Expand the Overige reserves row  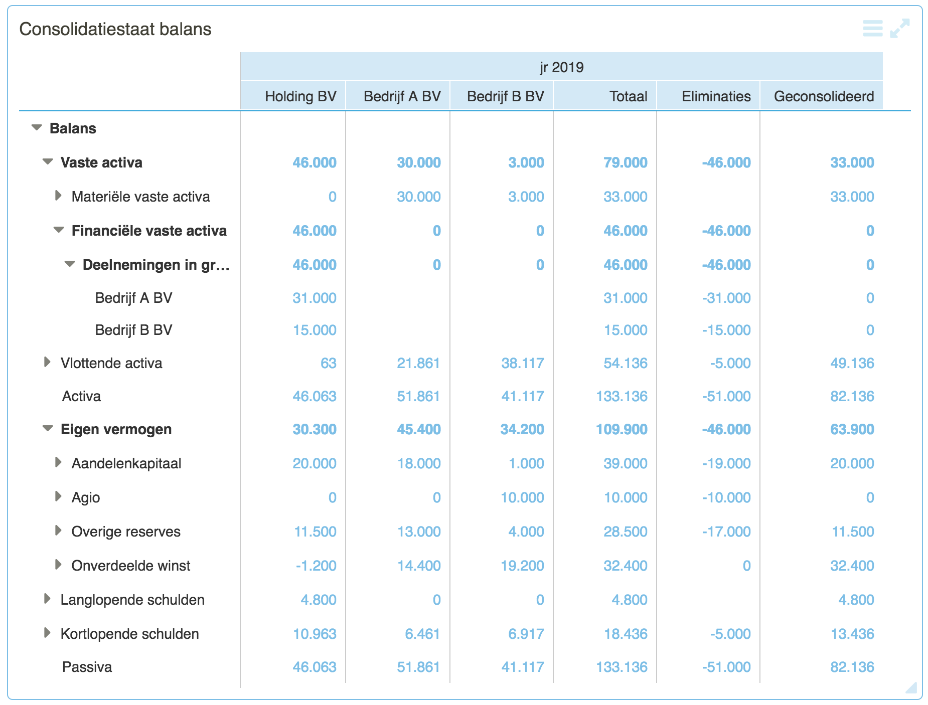tap(58, 531)
